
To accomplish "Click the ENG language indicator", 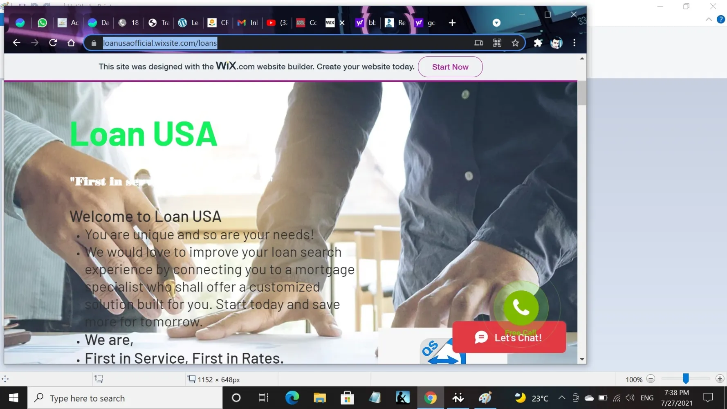I will [647, 398].
